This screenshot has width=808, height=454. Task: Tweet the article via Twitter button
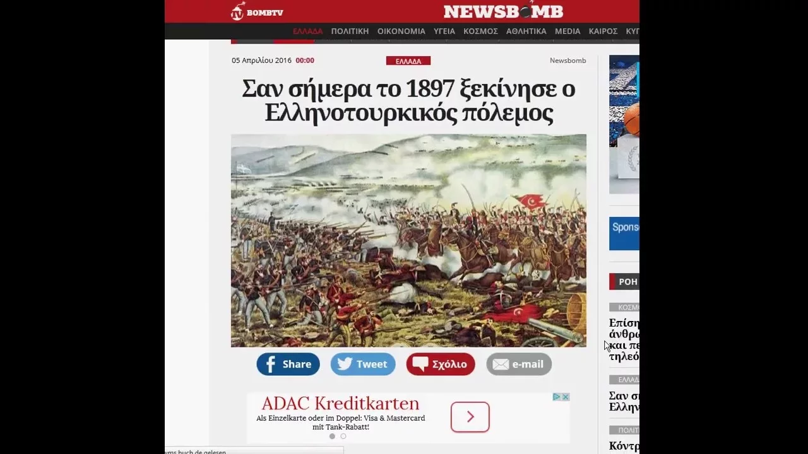point(363,364)
